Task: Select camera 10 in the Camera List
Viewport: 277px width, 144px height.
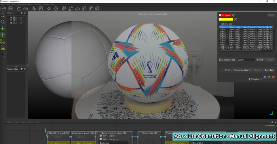Action: click(246, 47)
